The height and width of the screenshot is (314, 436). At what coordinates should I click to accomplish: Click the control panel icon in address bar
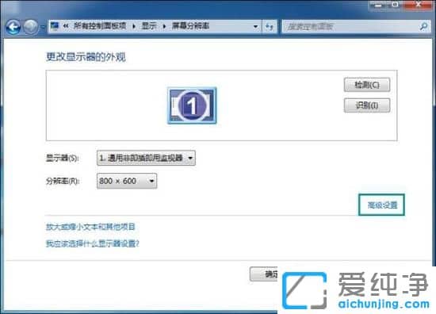click(55, 26)
